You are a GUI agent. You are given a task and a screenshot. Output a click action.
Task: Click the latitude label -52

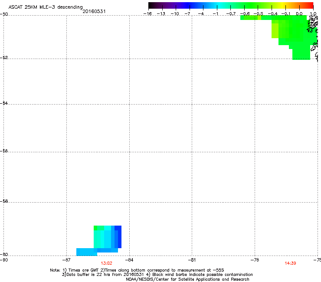coord(4,58)
